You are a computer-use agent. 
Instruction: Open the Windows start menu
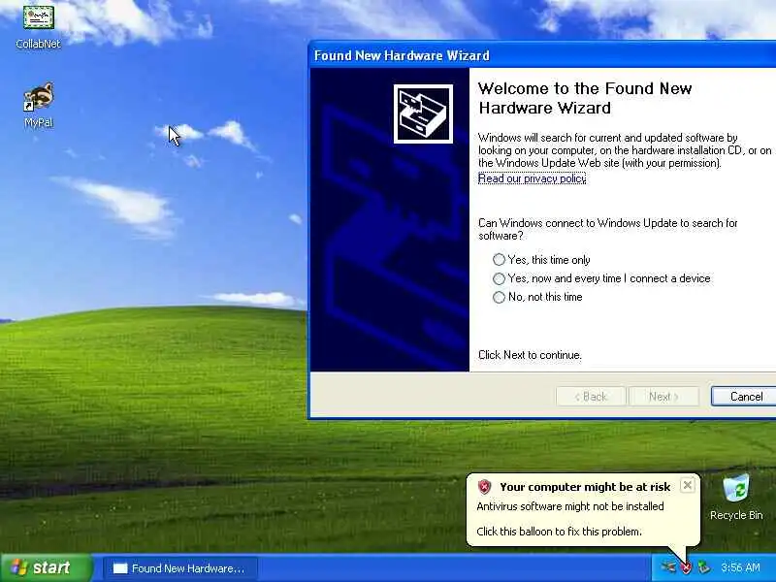pyautogui.click(x=46, y=567)
